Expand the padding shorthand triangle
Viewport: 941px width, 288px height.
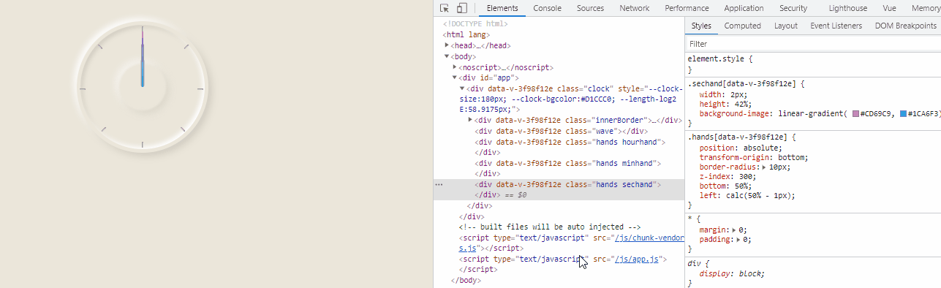point(738,240)
